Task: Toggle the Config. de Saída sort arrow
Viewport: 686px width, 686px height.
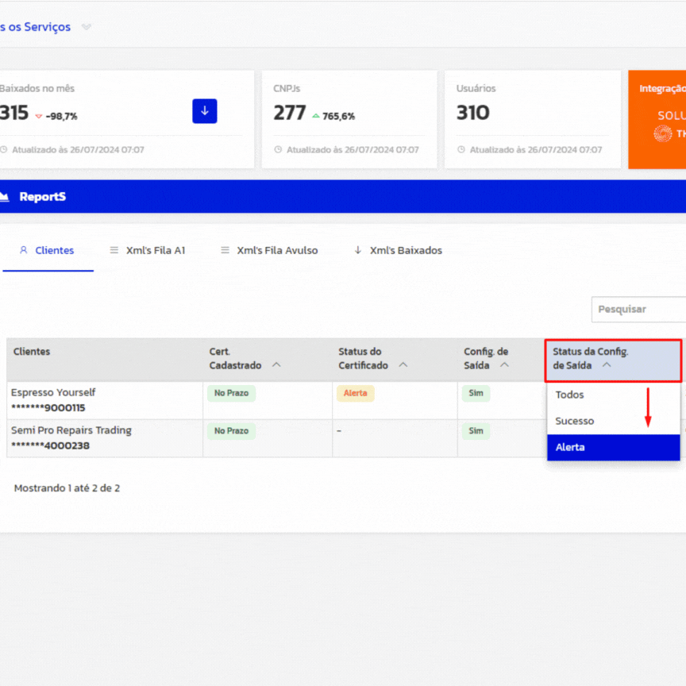Action: [504, 365]
